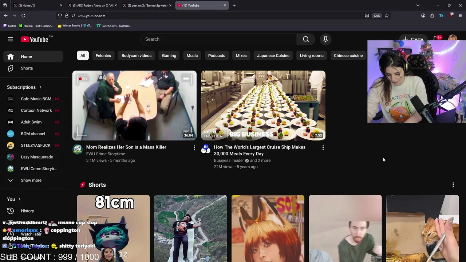Click the Business Insider channel name
Viewport: 466px width, 262px height.
click(x=229, y=160)
